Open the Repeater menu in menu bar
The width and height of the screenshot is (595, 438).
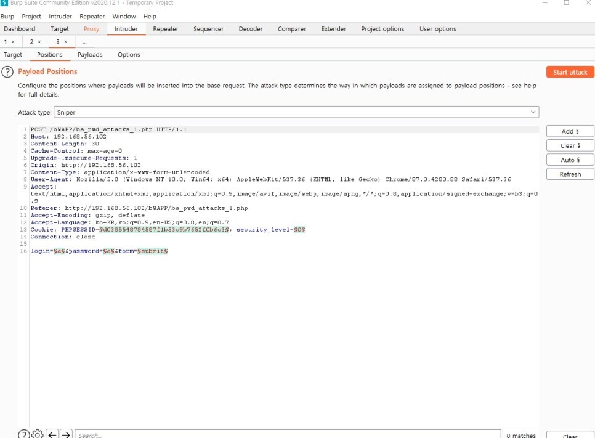click(x=92, y=16)
